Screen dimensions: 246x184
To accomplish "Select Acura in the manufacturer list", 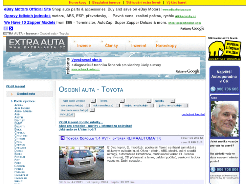I will pos(19,105).
